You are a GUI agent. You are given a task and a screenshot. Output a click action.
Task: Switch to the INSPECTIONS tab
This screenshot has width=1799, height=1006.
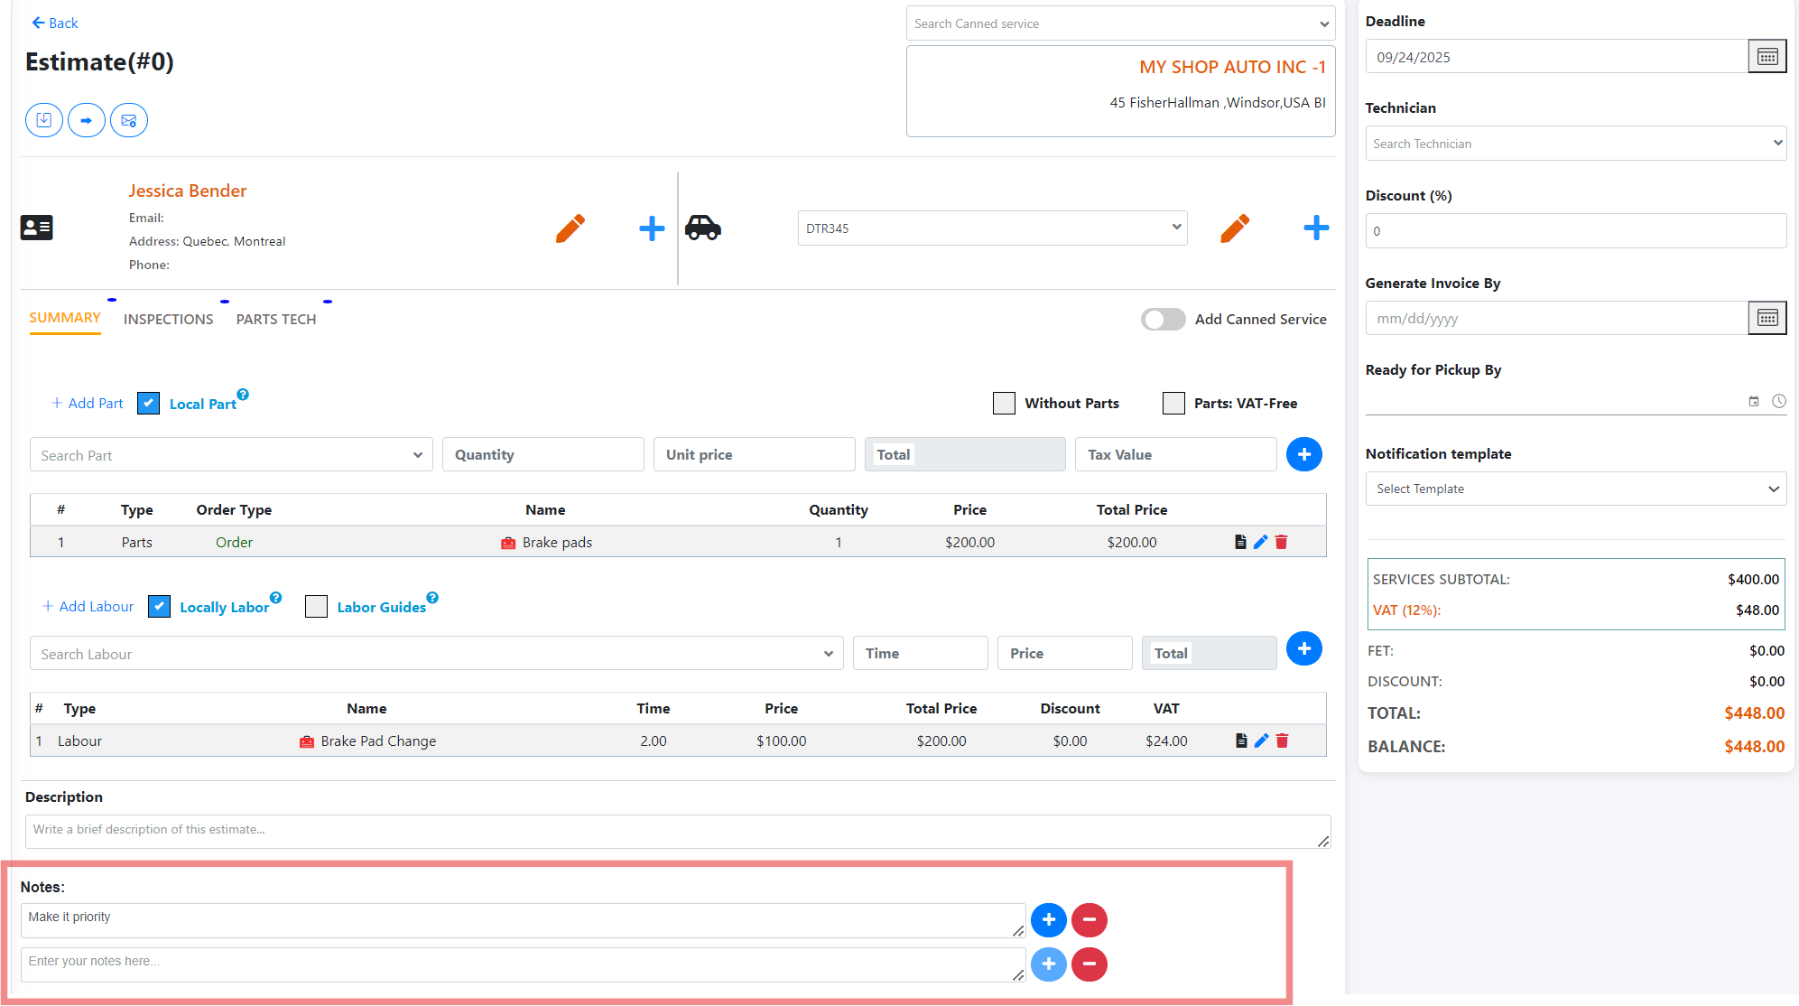pyautogui.click(x=168, y=319)
